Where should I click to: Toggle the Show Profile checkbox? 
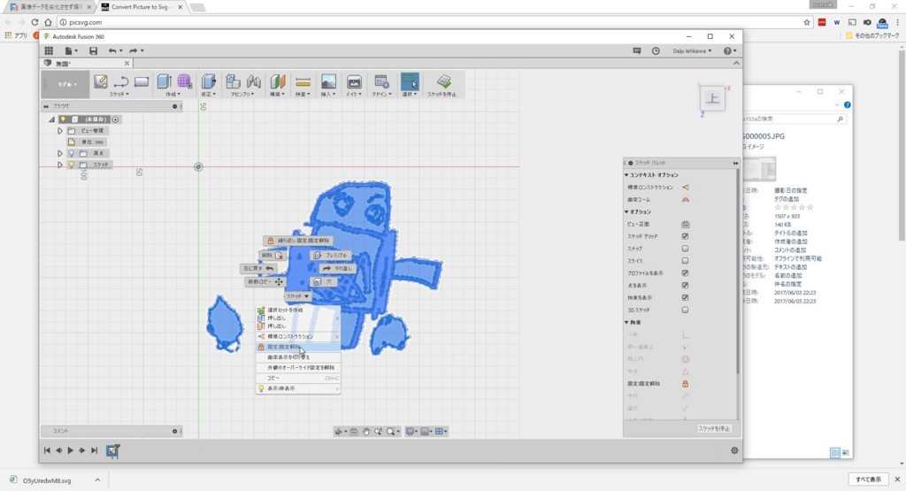coord(686,272)
